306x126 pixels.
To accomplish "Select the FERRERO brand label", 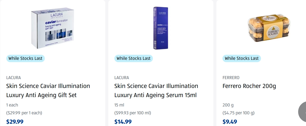I will 231,78.
